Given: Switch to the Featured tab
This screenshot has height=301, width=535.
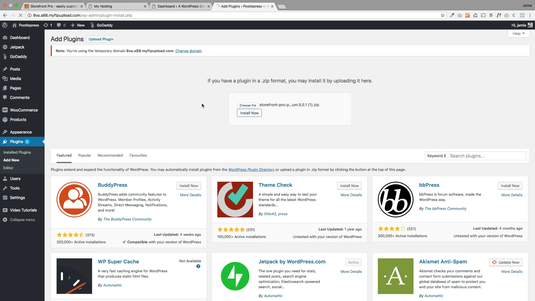Looking at the screenshot, I should (x=64, y=156).
